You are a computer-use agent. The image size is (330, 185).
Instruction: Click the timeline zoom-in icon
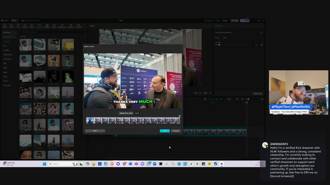(x=262, y=99)
